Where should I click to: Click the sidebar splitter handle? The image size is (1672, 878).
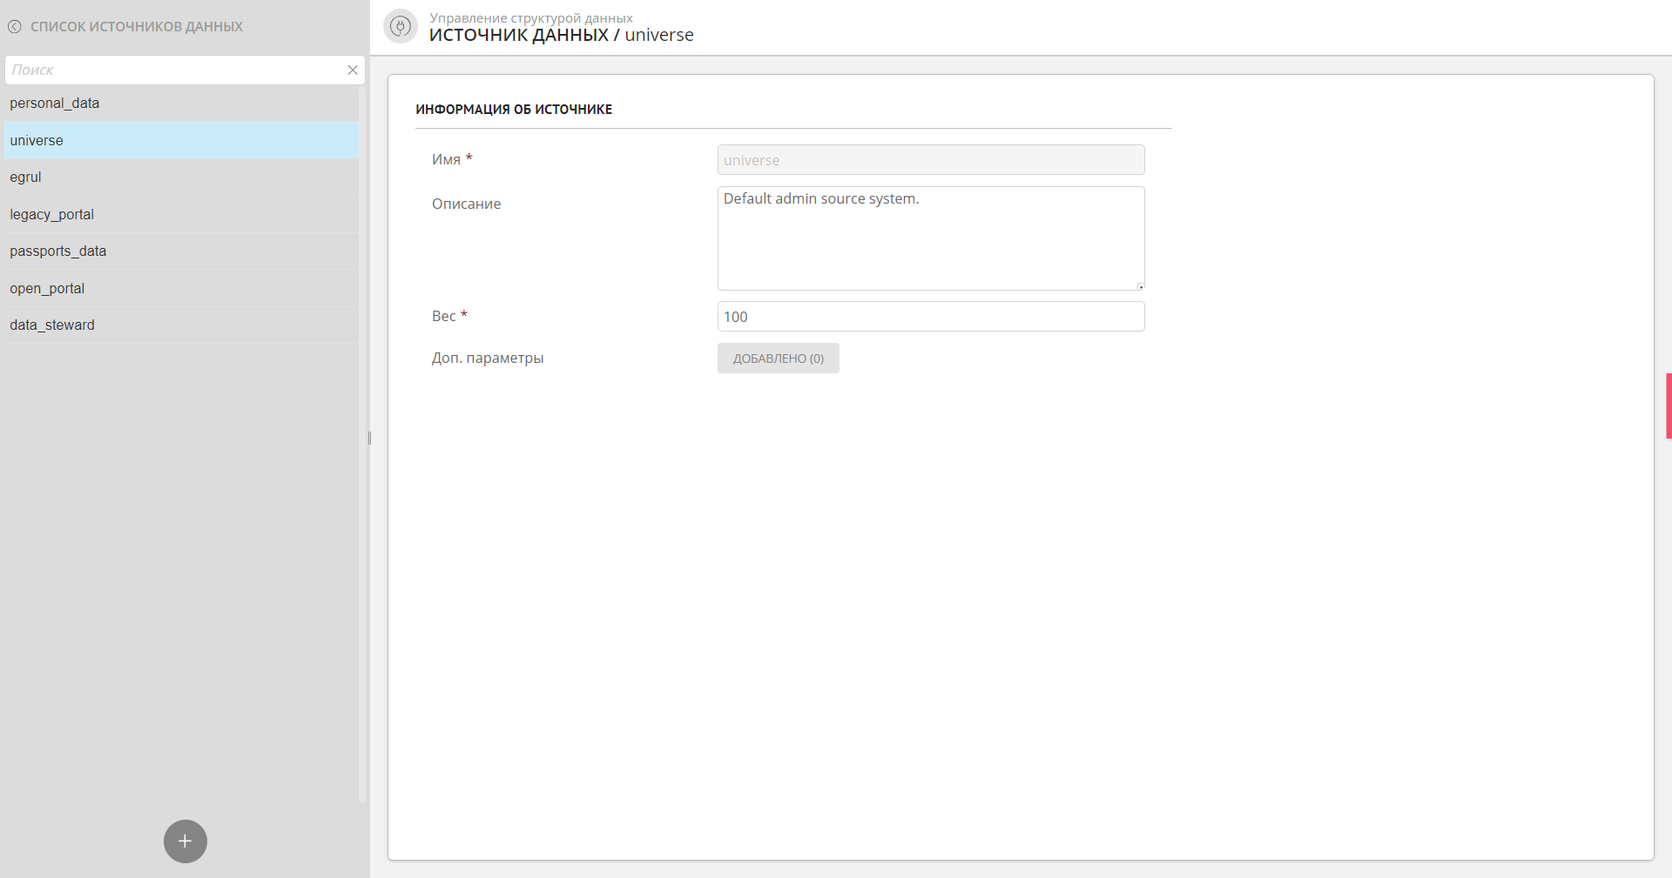pyautogui.click(x=369, y=439)
